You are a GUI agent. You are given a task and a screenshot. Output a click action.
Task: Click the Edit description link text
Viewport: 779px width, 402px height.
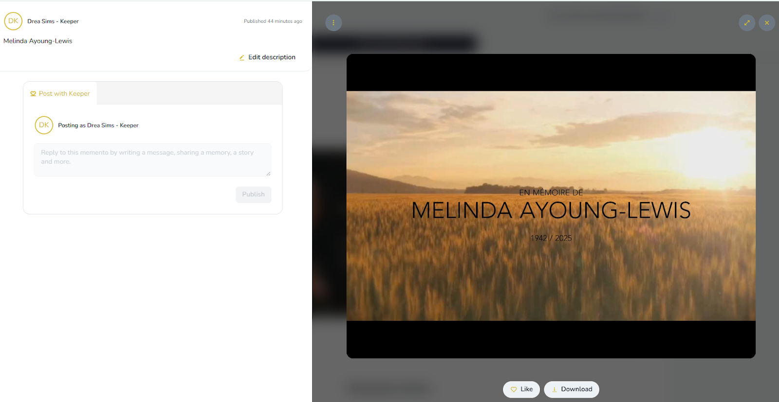[272, 57]
